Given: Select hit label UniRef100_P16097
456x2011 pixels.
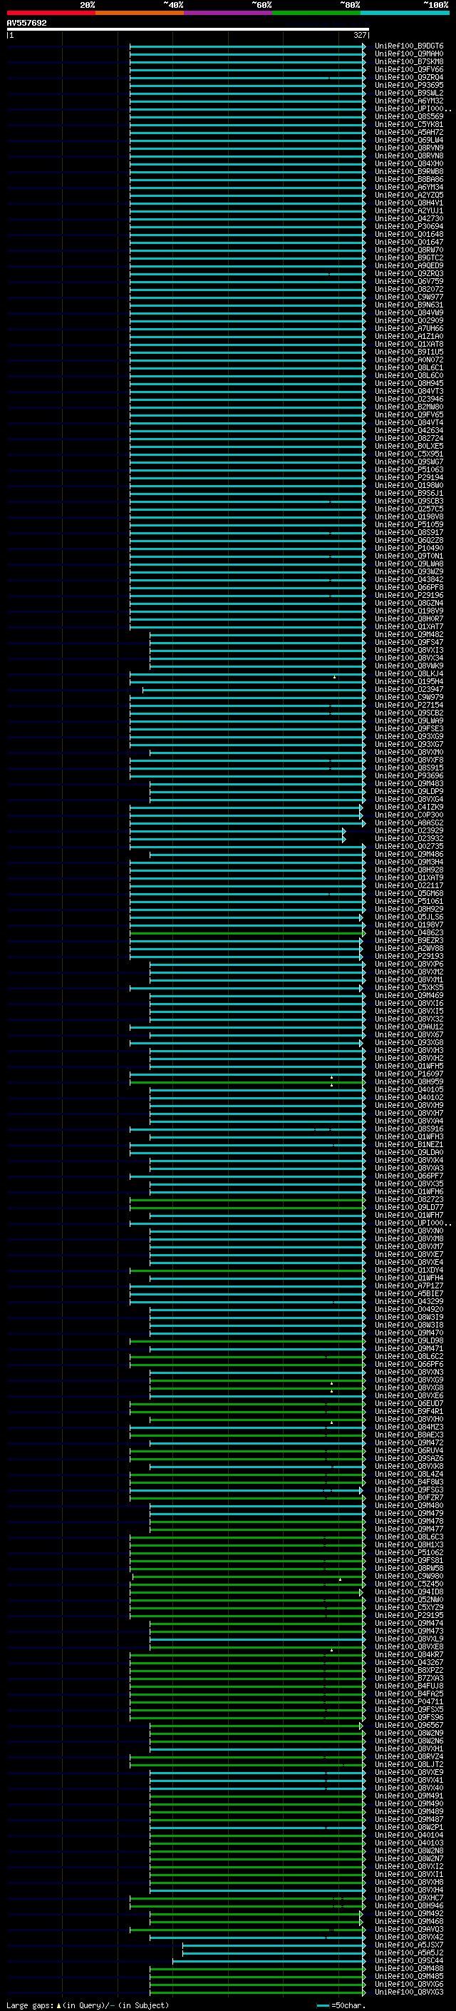Looking at the screenshot, I should pyautogui.click(x=409, y=1074).
